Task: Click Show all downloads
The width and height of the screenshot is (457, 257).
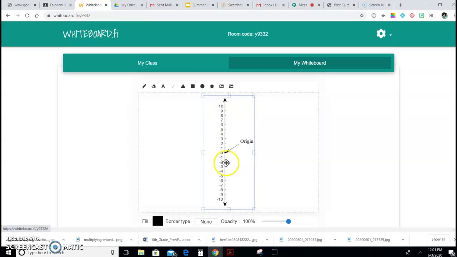Action: tap(438, 240)
